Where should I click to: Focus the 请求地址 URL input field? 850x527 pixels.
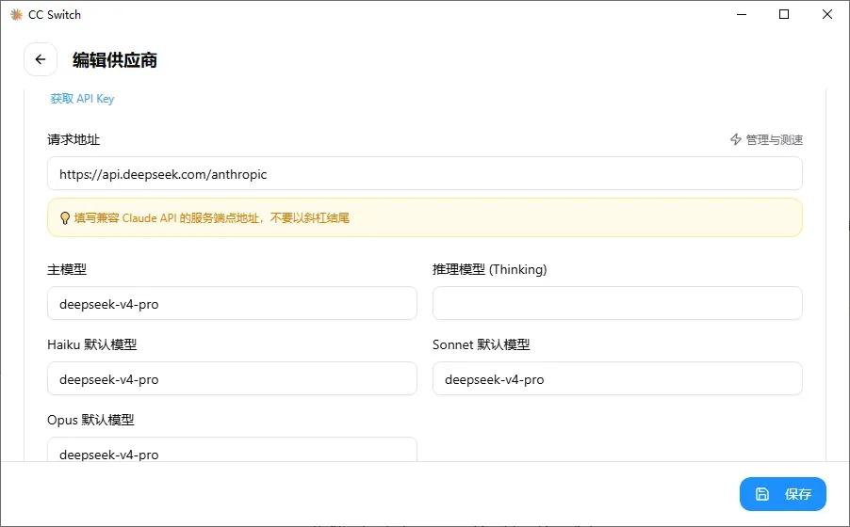pyautogui.click(x=424, y=174)
